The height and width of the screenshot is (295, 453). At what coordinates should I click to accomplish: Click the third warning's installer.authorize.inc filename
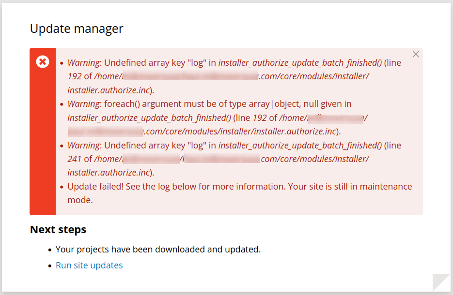pyautogui.click(x=109, y=173)
